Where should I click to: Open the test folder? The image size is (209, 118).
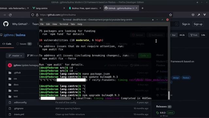[x=16, y=96]
